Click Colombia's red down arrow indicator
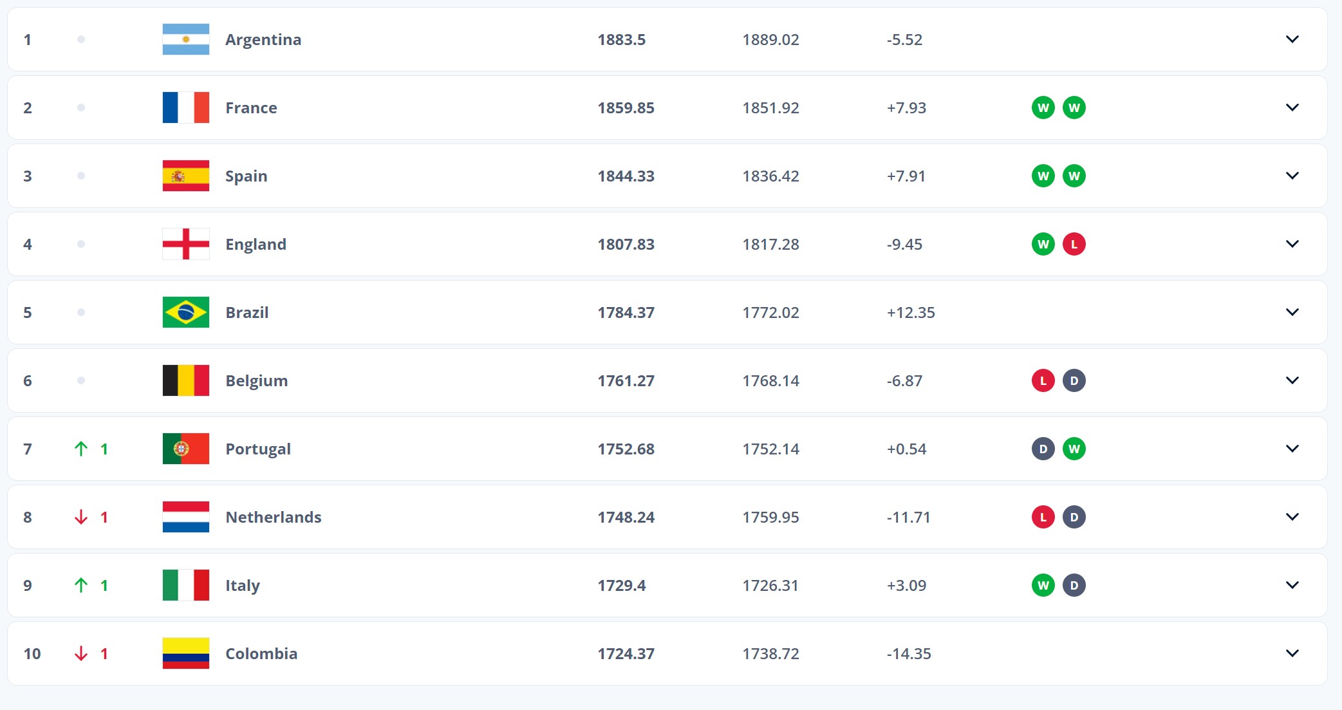Screen dimensions: 1342x710 click(81, 653)
